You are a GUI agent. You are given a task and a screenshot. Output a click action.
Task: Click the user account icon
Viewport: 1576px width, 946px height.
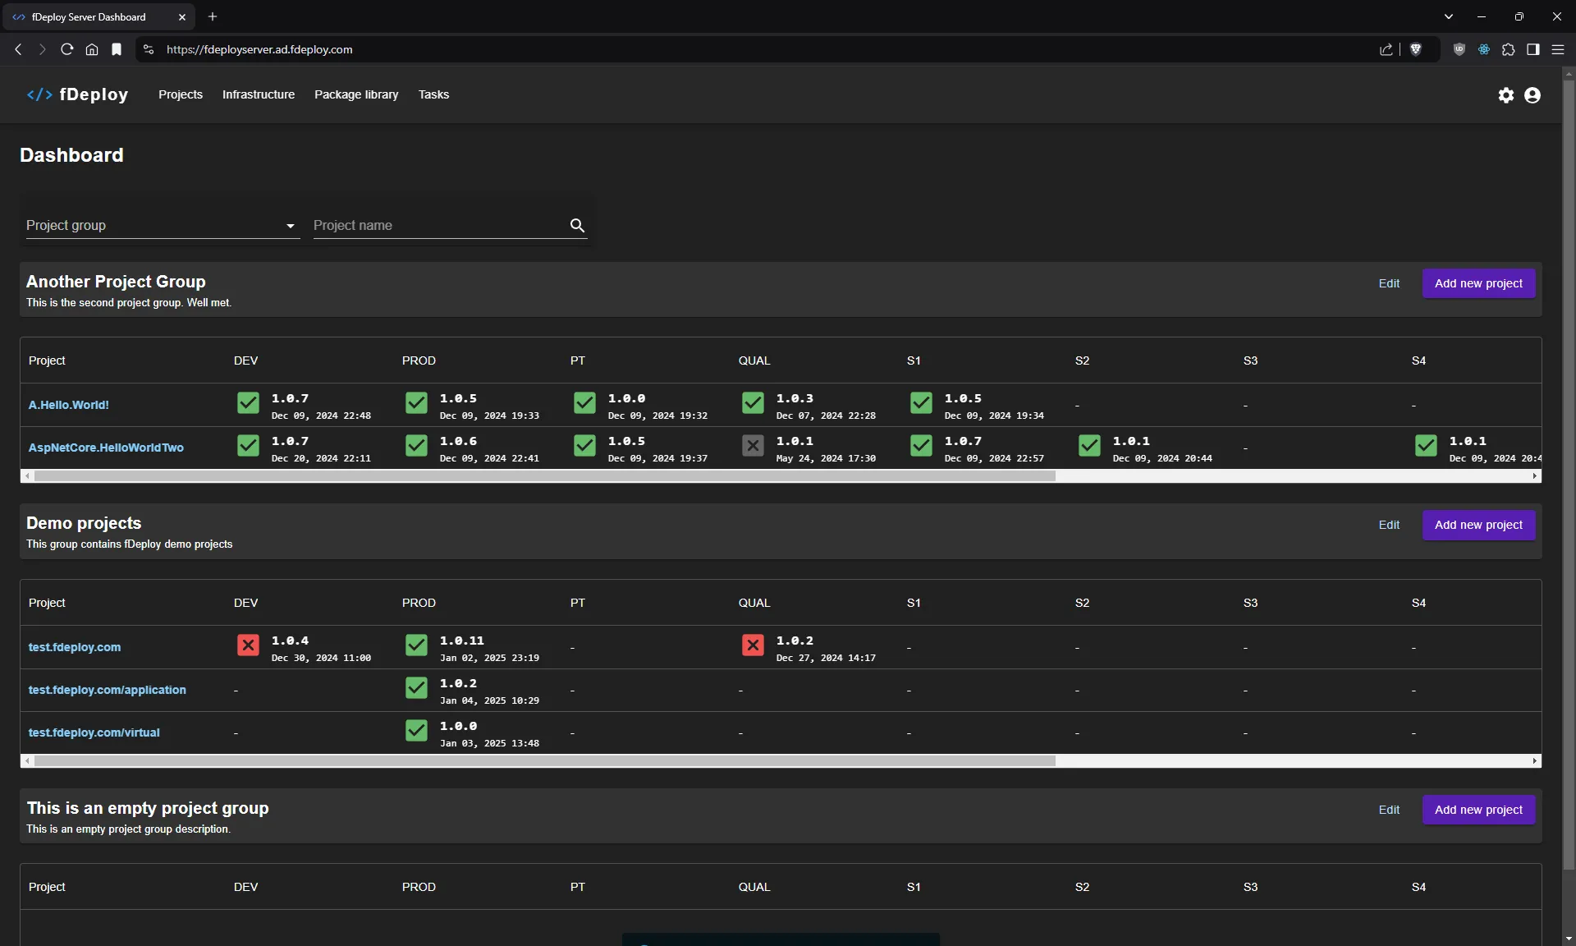[1533, 95]
